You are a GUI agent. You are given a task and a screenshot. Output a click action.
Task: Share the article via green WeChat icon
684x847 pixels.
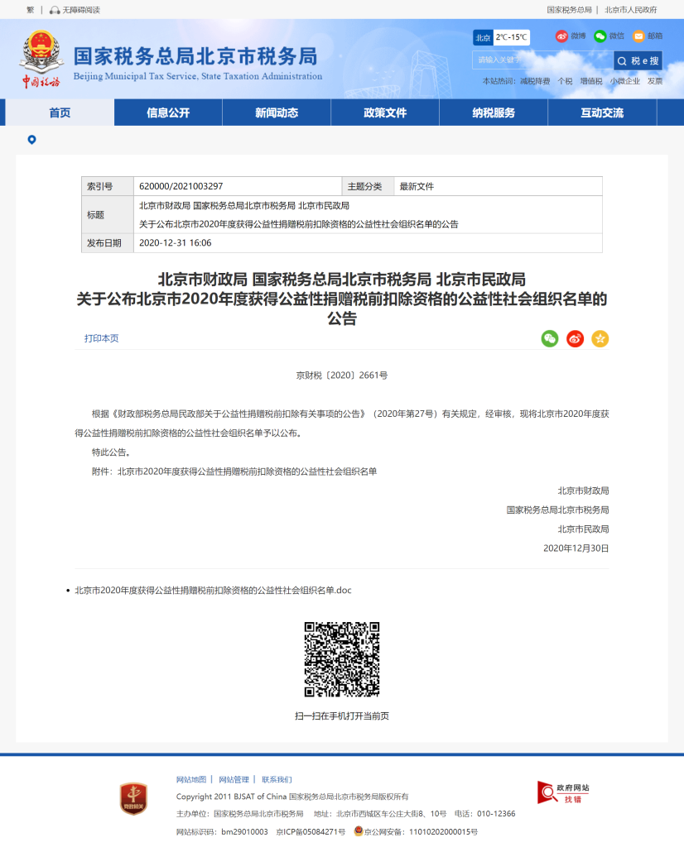click(550, 338)
